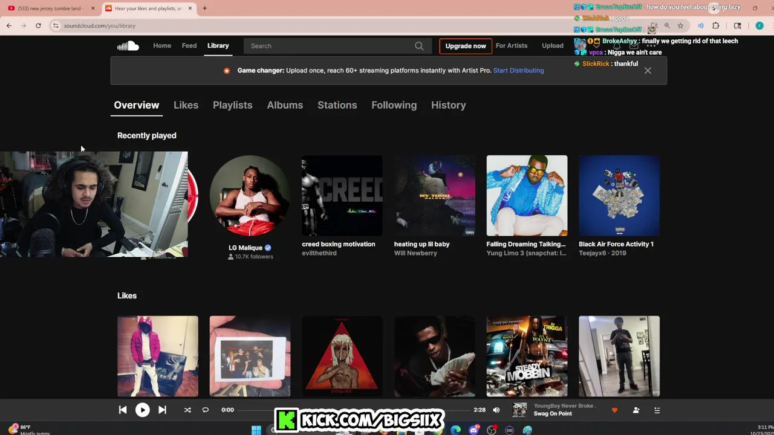
Task: Skip to next track in player
Action: 162,410
